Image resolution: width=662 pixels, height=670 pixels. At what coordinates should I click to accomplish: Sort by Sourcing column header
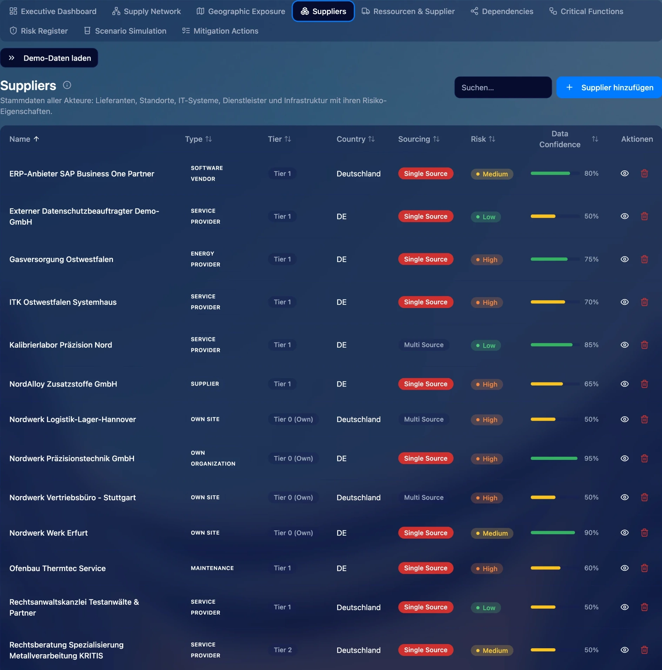[x=419, y=139]
